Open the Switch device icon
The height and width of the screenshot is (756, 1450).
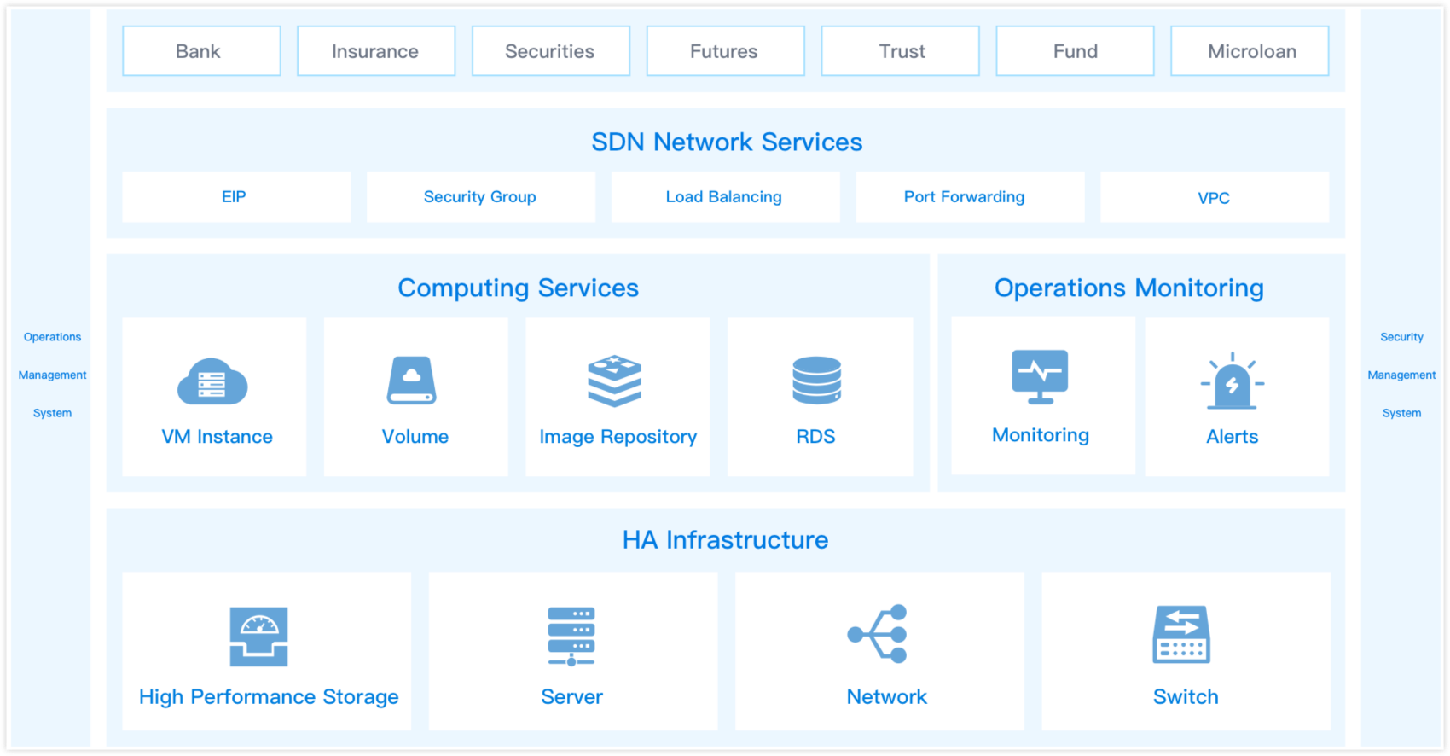point(1181,635)
